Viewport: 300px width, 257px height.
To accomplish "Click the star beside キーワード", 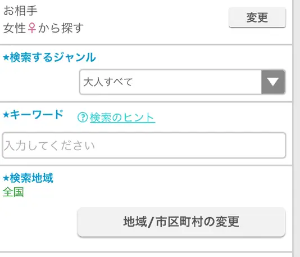I will [x=6, y=115].
